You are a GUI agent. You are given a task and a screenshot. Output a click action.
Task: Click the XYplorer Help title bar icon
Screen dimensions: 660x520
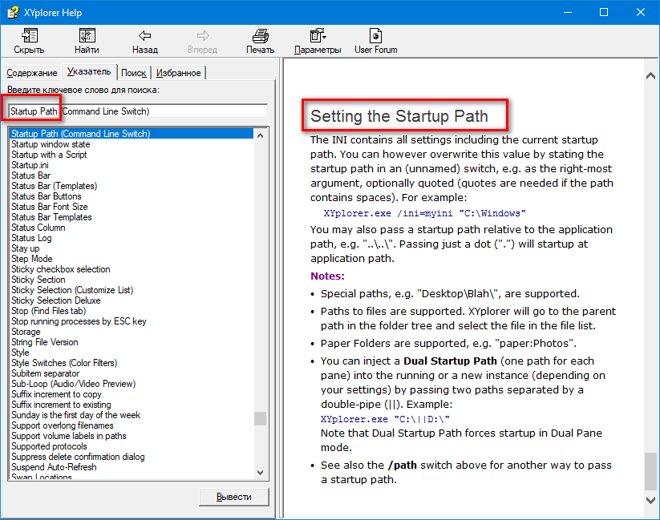pyautogui.click(x=13, y=13)
